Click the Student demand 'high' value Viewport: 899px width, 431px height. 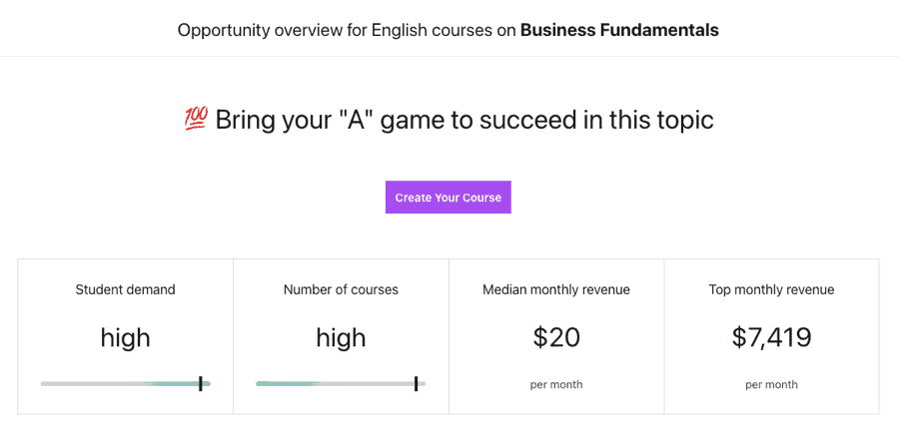(125, 337)
